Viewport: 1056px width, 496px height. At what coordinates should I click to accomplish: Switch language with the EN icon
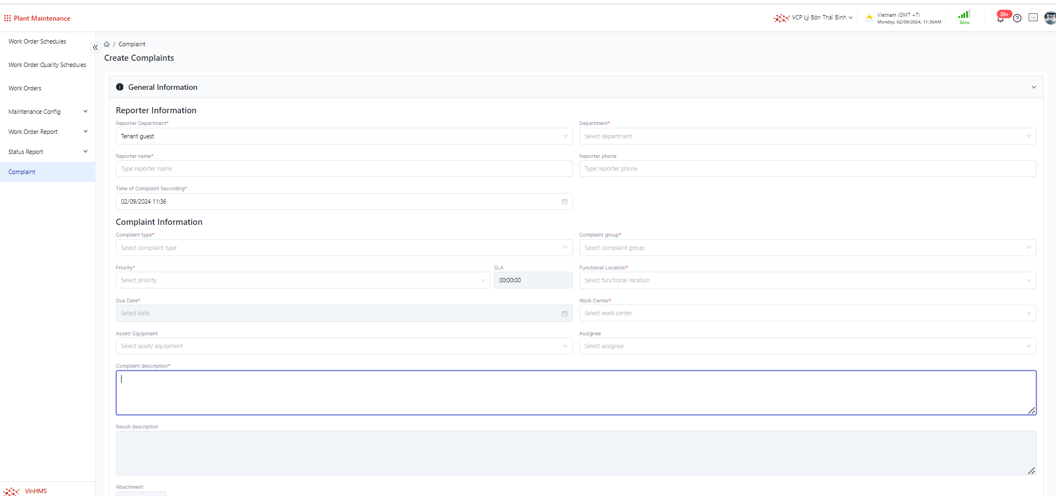coord(1033,18)
